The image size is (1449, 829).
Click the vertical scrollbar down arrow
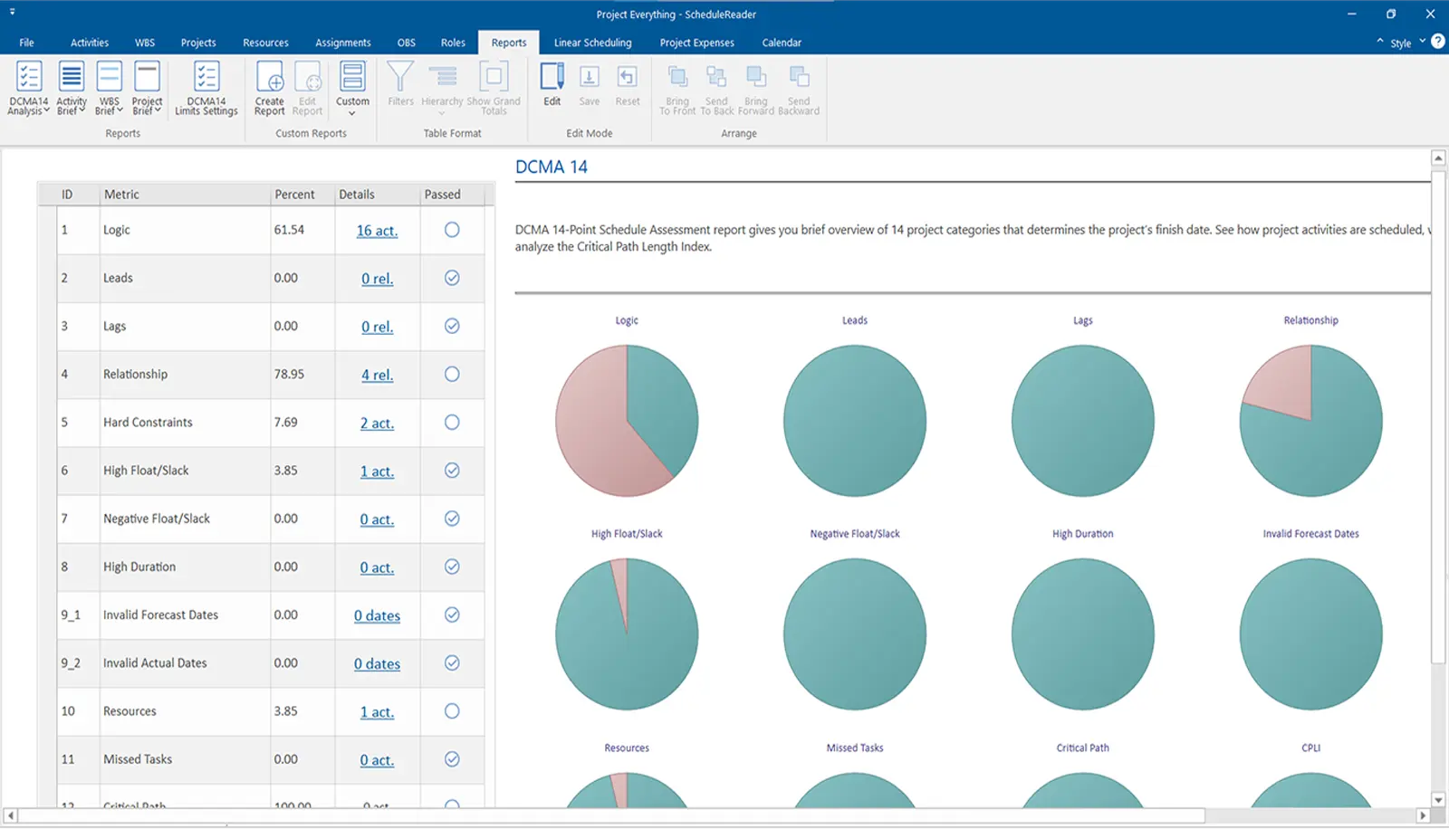pos(1438,800)
